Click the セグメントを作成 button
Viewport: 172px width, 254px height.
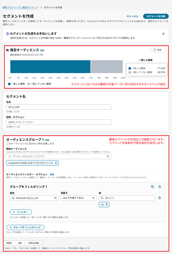click(156, 16)
